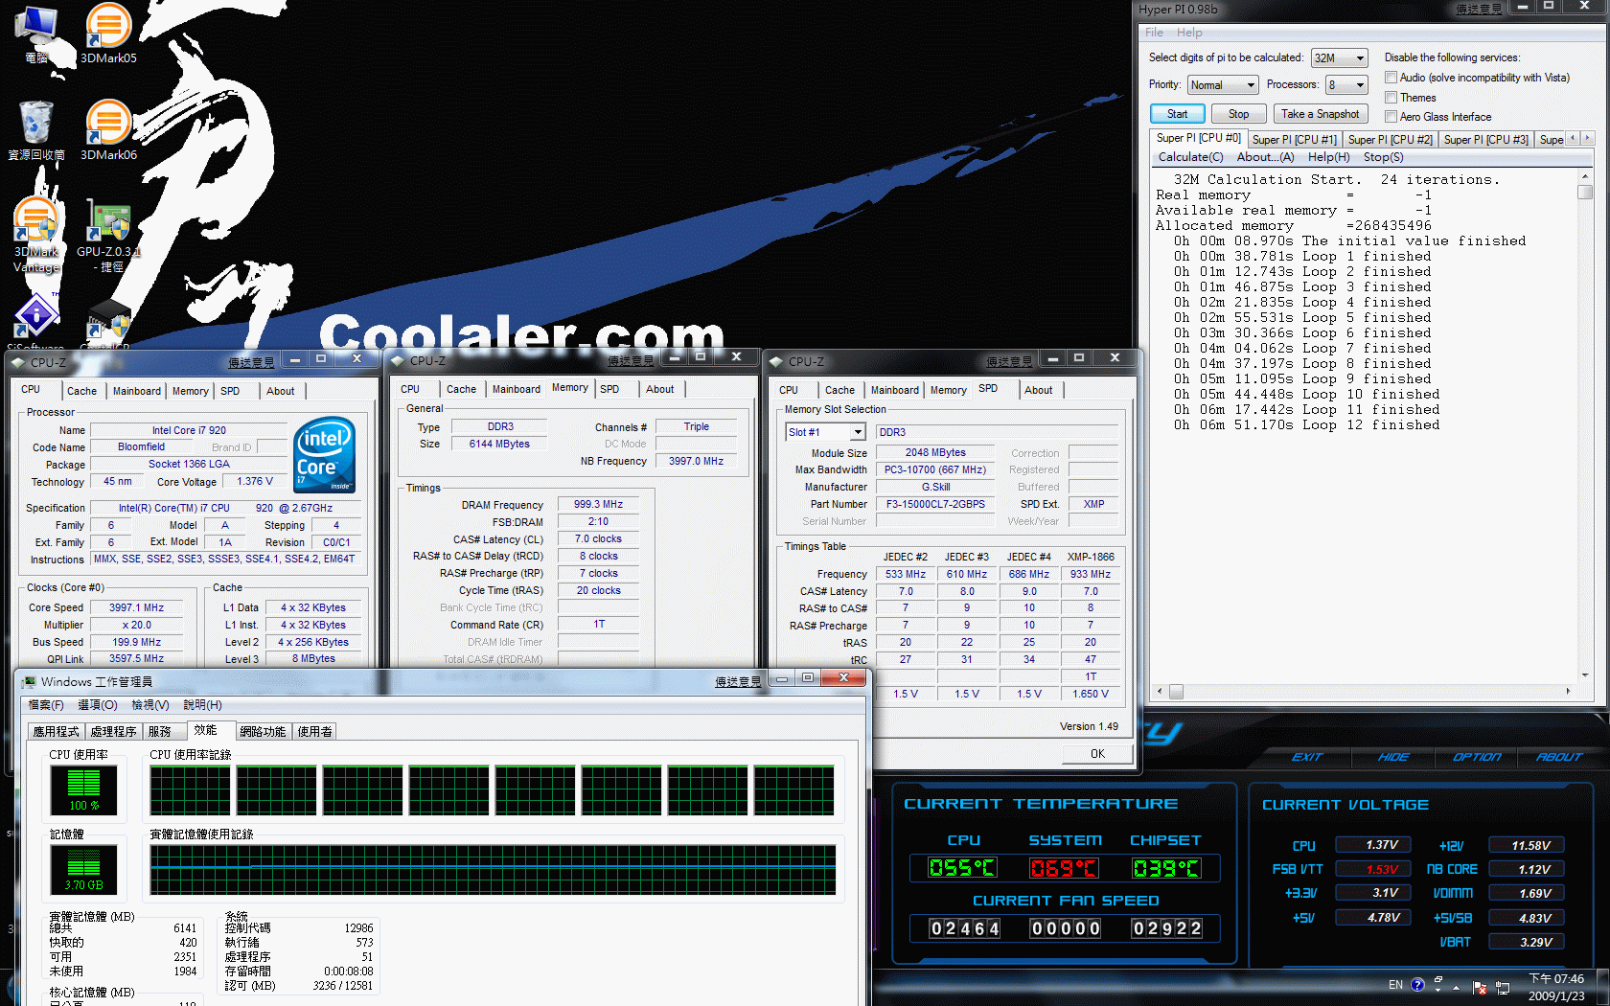
Task: Open the Help menu in the Hyper PI menu bar
Action: pos(1189,33)
